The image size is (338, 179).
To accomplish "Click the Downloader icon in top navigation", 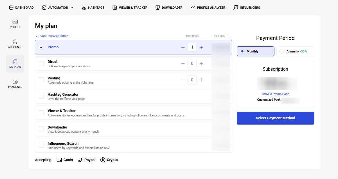I will [158, 8].
